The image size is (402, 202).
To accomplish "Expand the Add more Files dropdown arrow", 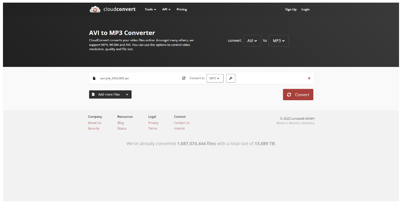I will tap(127, 94).
